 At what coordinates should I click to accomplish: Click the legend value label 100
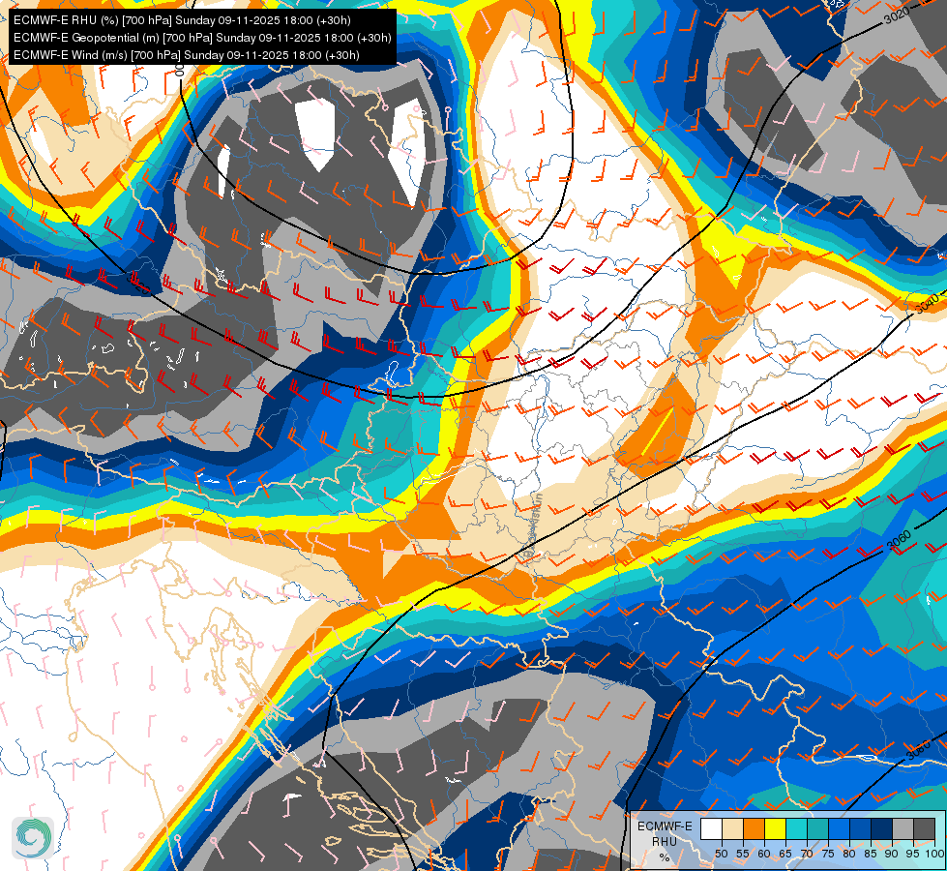(x=933, y=854)
